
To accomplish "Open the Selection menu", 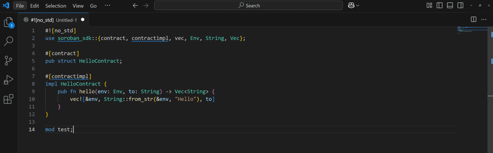I will (56, 6).
